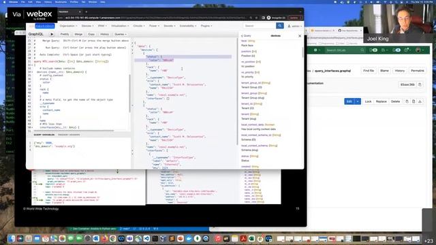Open Google Chrome from the Dock

click(113, 239)
